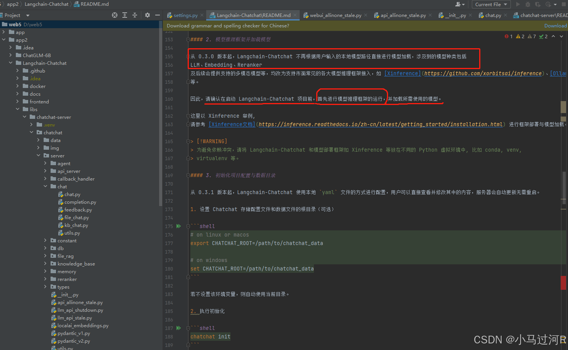Run the shell block at line 187
The width and height of the screenshot is (568, 350).
178,328
